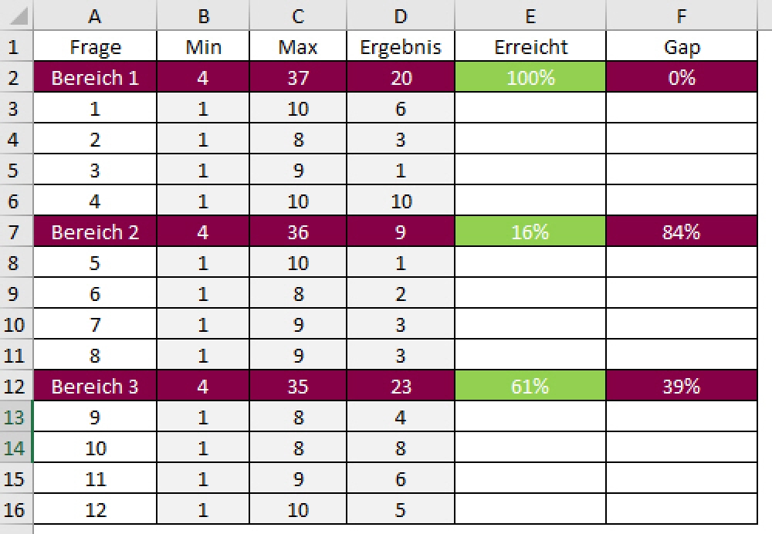Click the Max value 37 for Bereich 1

point(298,77)
